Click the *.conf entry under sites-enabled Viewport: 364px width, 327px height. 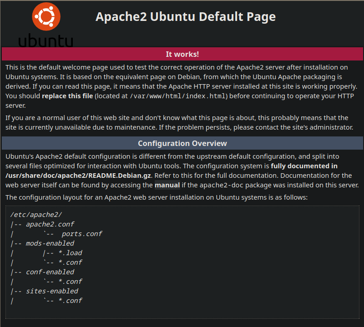[67, 301]
